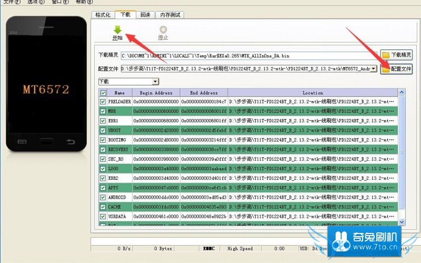
Task: Uncheck the USRDATA row checkbox
Action: 103,217
